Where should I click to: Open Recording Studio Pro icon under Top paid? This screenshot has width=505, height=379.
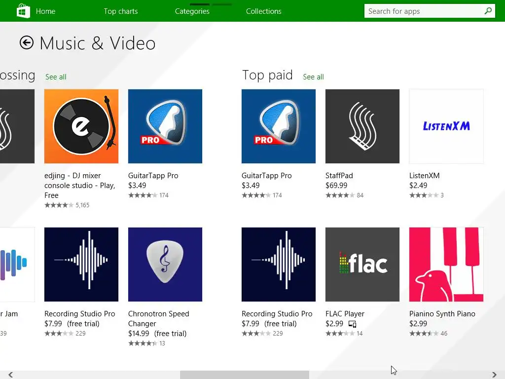(279, 265)
